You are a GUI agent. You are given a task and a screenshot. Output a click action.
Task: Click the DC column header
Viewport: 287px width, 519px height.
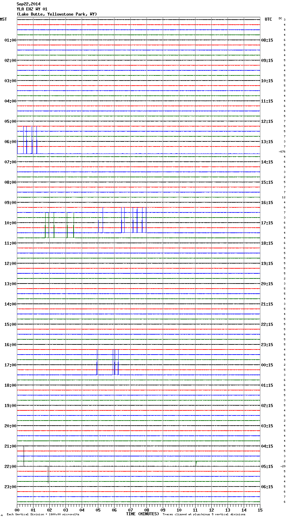click(x=280, y=18)
